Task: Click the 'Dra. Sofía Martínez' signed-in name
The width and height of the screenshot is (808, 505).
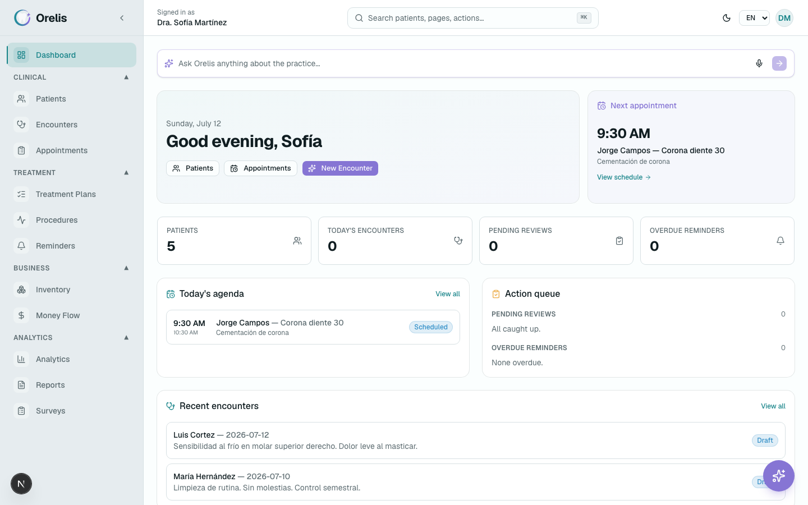Action: coord(192,23)
